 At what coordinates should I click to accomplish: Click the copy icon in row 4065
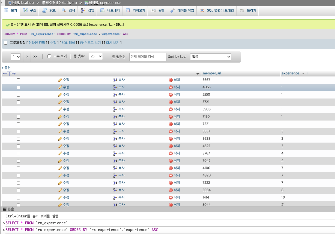click(115, 87)
